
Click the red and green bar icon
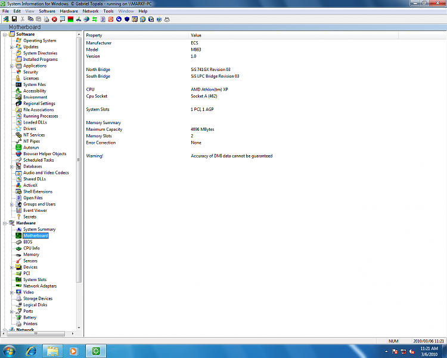click(70, 19)
